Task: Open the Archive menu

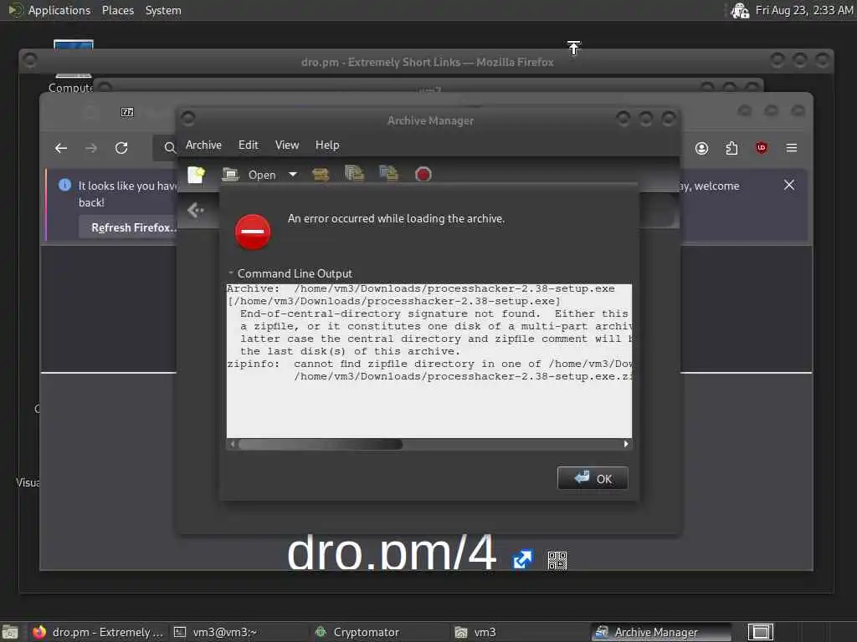Action: [x=203, y=145]
